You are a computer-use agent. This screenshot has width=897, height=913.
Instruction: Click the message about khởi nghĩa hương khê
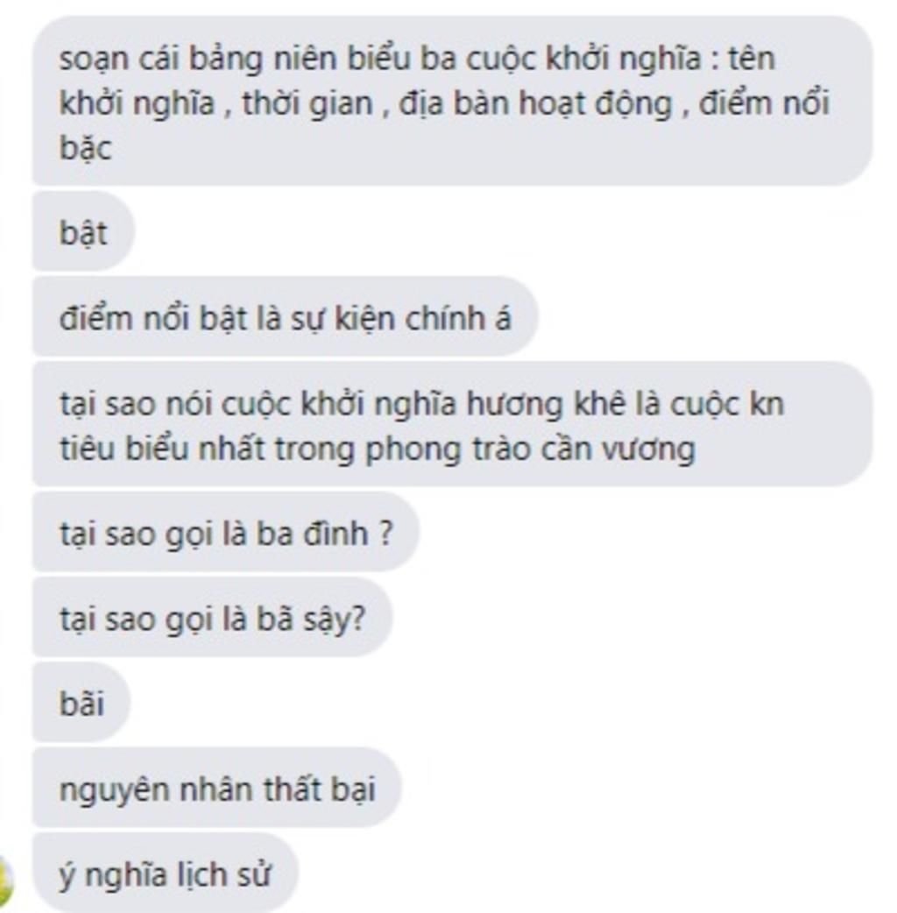452,424
